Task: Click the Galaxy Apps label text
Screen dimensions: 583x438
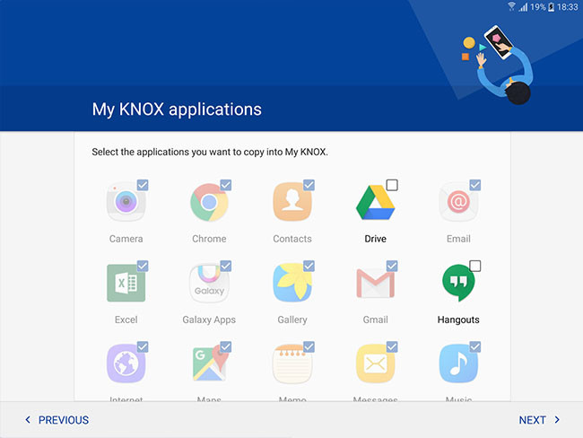Action: pyautogui.click(x=209, y=320)
